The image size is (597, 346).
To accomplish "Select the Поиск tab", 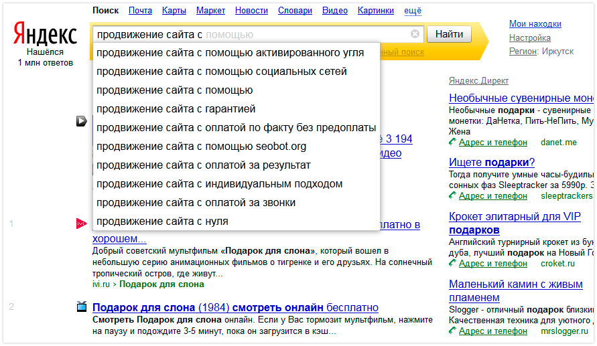I will click(x=105, y=11).
